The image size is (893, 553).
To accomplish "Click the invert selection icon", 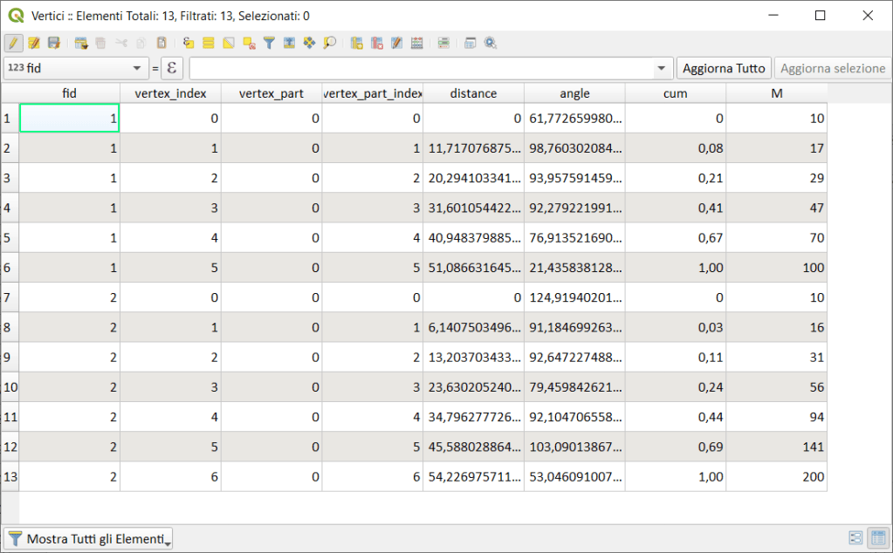I will (x=229, y=43).
